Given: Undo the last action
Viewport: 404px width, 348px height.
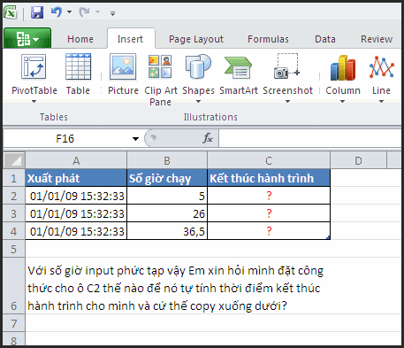Looking at the screenshot, I should [57, 12].
